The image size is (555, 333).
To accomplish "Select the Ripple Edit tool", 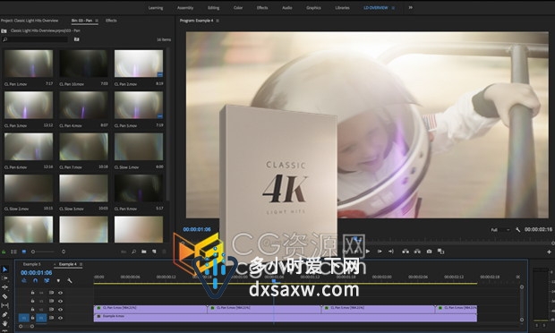I will 5,287.
